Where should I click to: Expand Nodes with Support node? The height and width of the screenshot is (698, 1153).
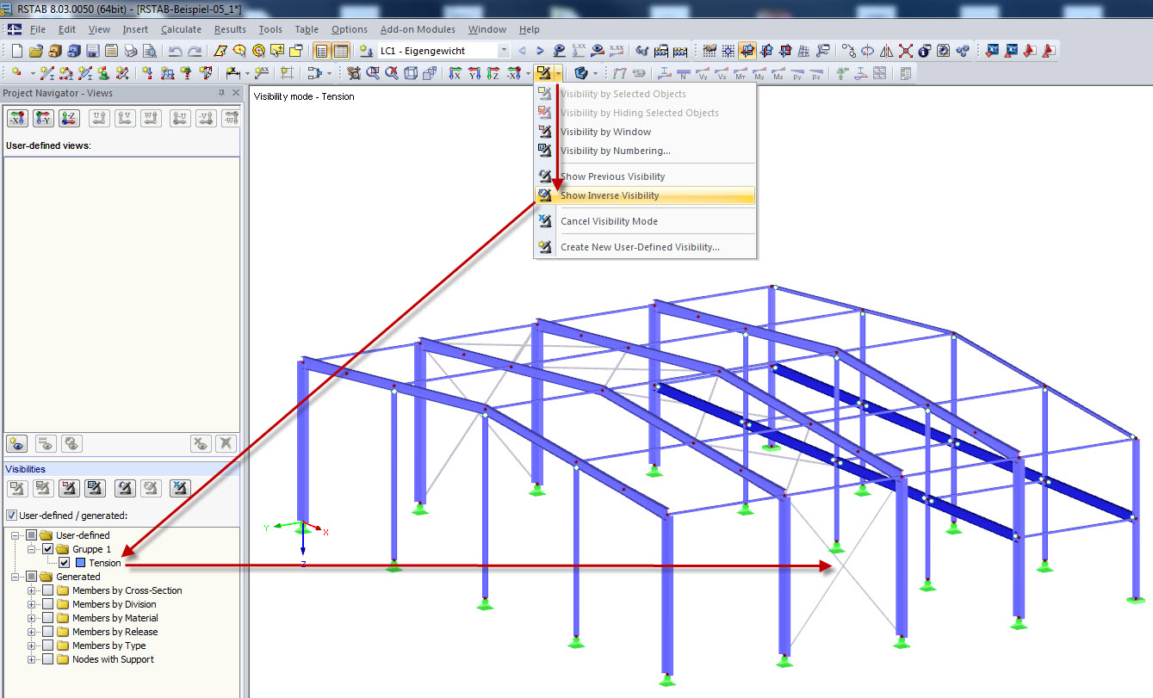pyautogui.click(x=32, y=659)
